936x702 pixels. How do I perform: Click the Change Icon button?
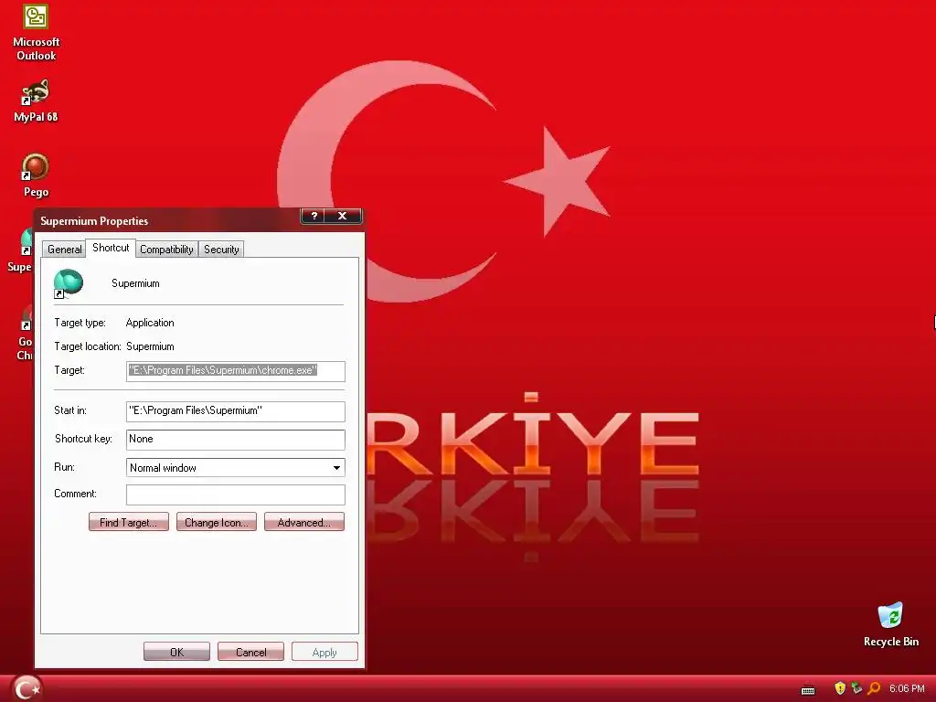pyautogui.click(x=216, y=522)
